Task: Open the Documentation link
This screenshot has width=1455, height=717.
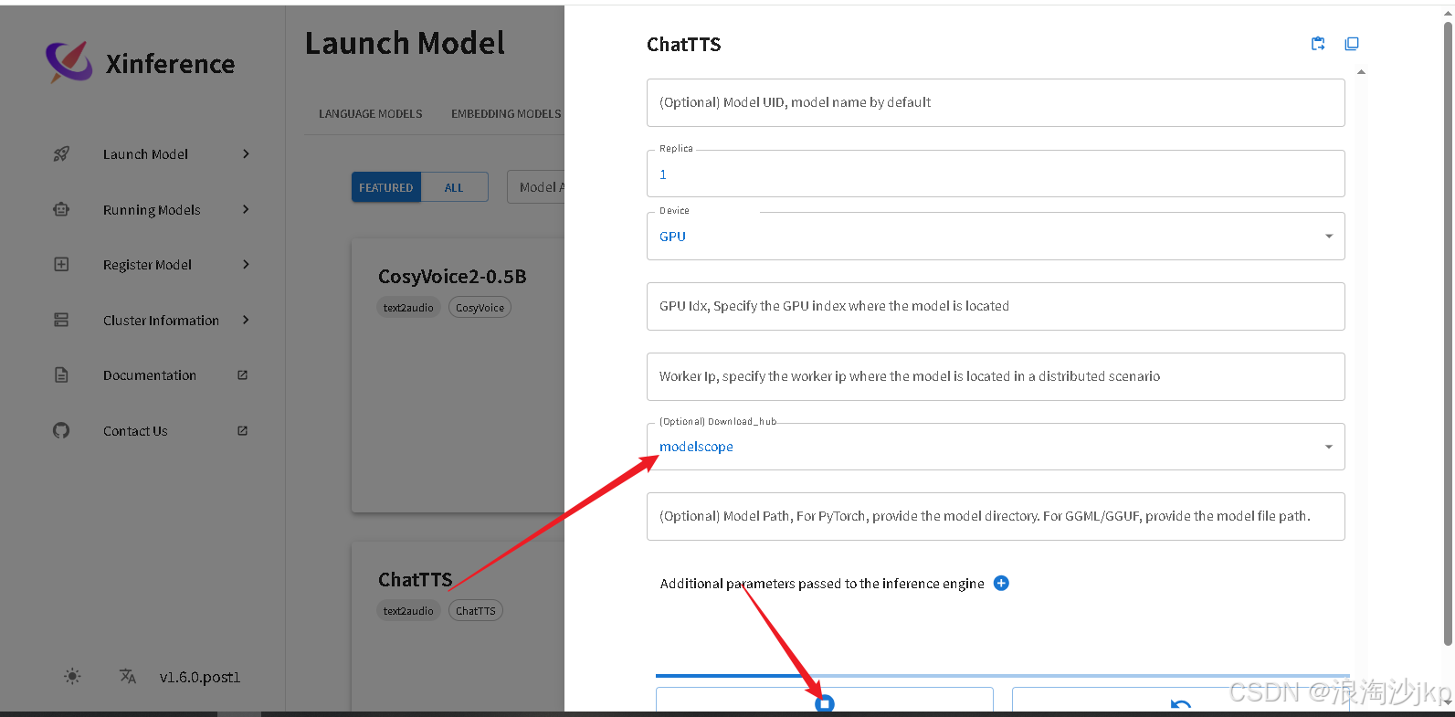Action: click(152, 375)
